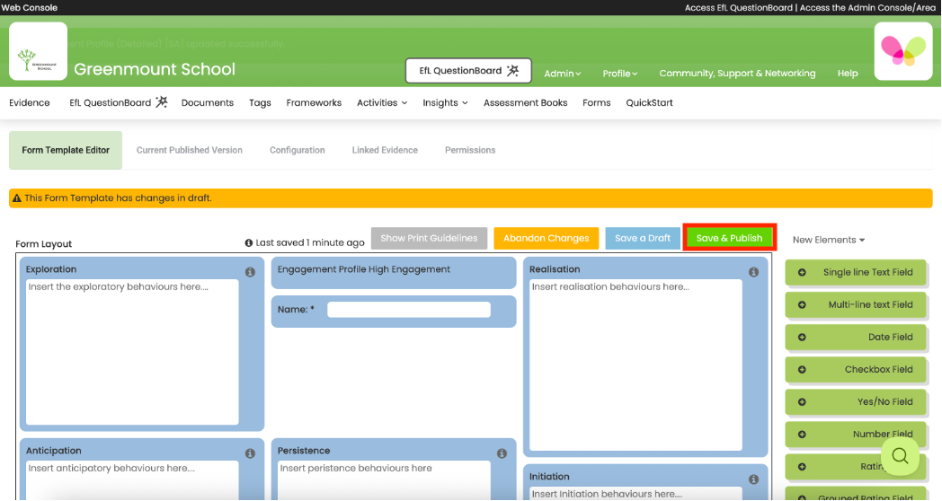The image size is (942, 501).
Task: Open the Current Published Version tab
Action: [x=190, y=150]
